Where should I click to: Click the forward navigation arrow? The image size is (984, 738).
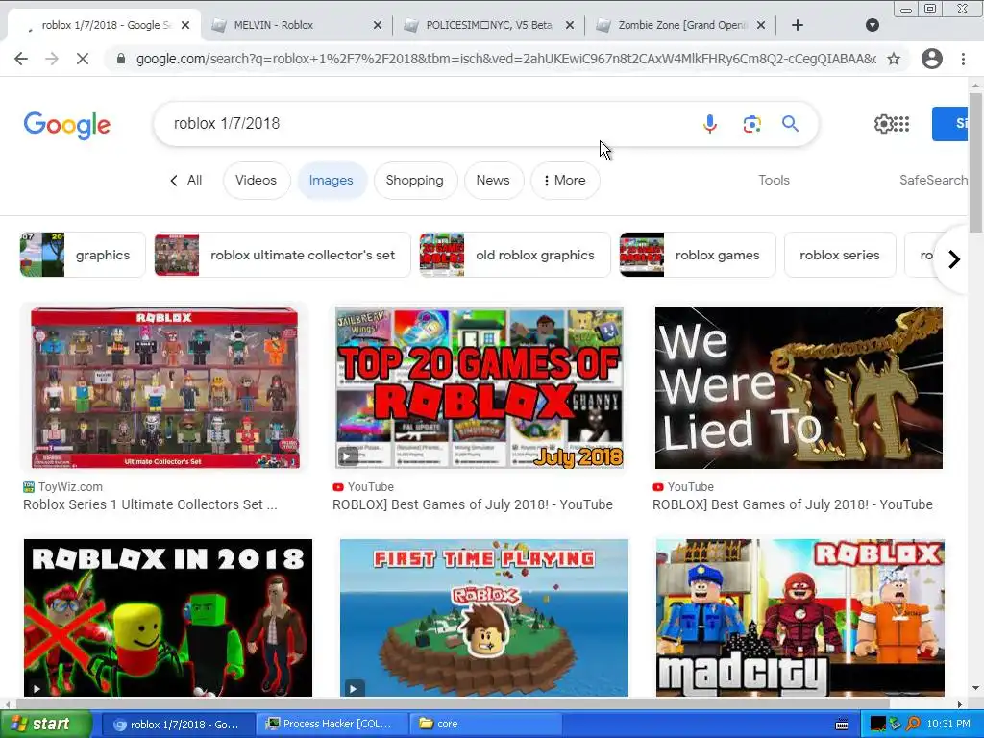[52, 59]
